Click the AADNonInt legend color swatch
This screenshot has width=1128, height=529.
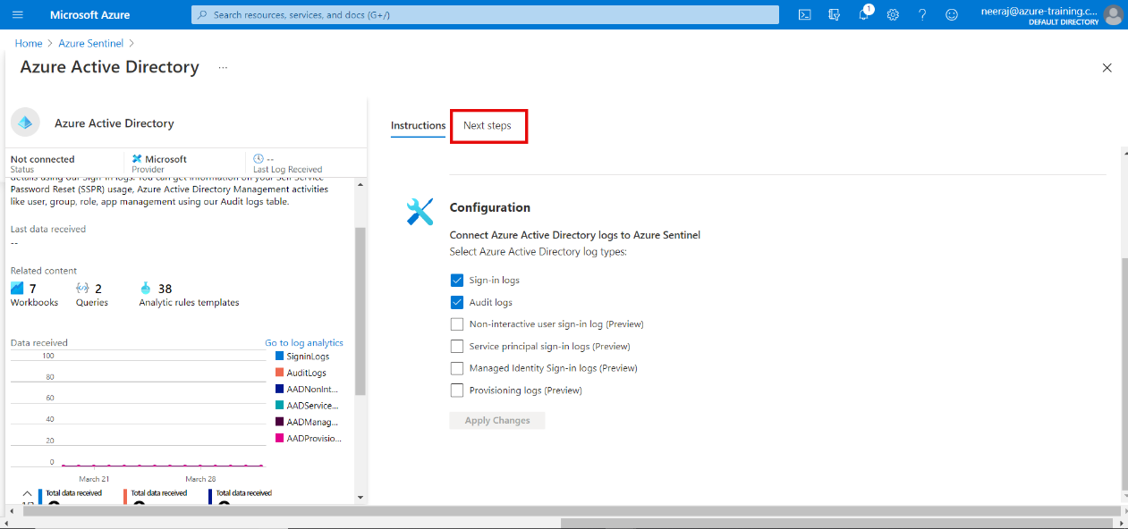click(280, 390)
